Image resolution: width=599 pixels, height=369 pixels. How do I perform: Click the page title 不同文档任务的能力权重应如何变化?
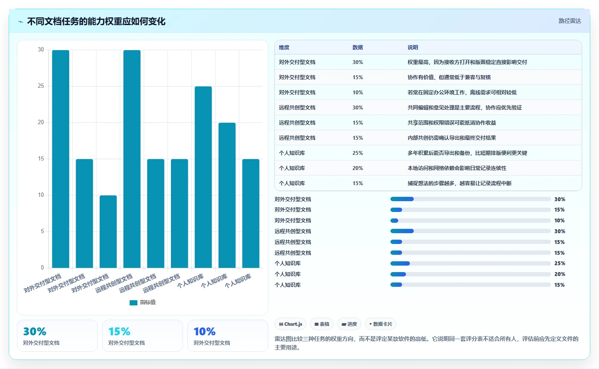click(96, 22)
